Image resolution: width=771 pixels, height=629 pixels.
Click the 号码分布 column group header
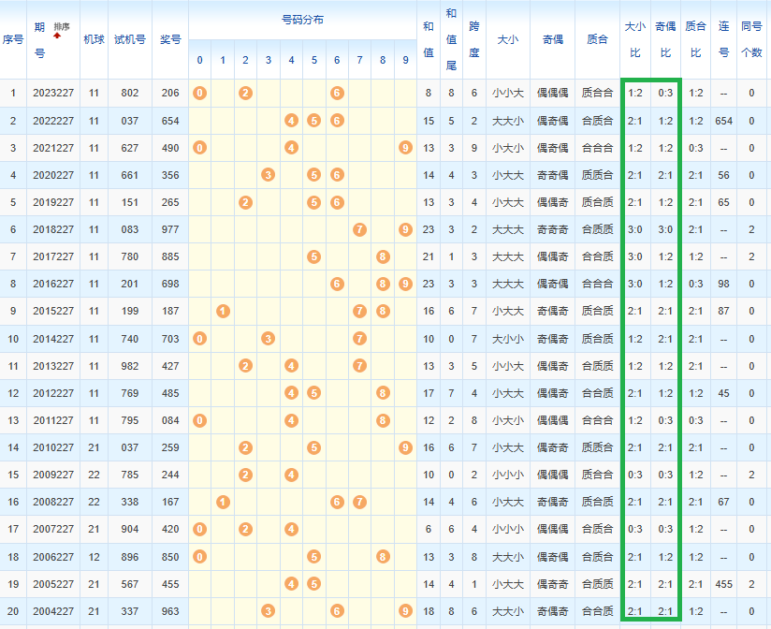pos(301,20)
